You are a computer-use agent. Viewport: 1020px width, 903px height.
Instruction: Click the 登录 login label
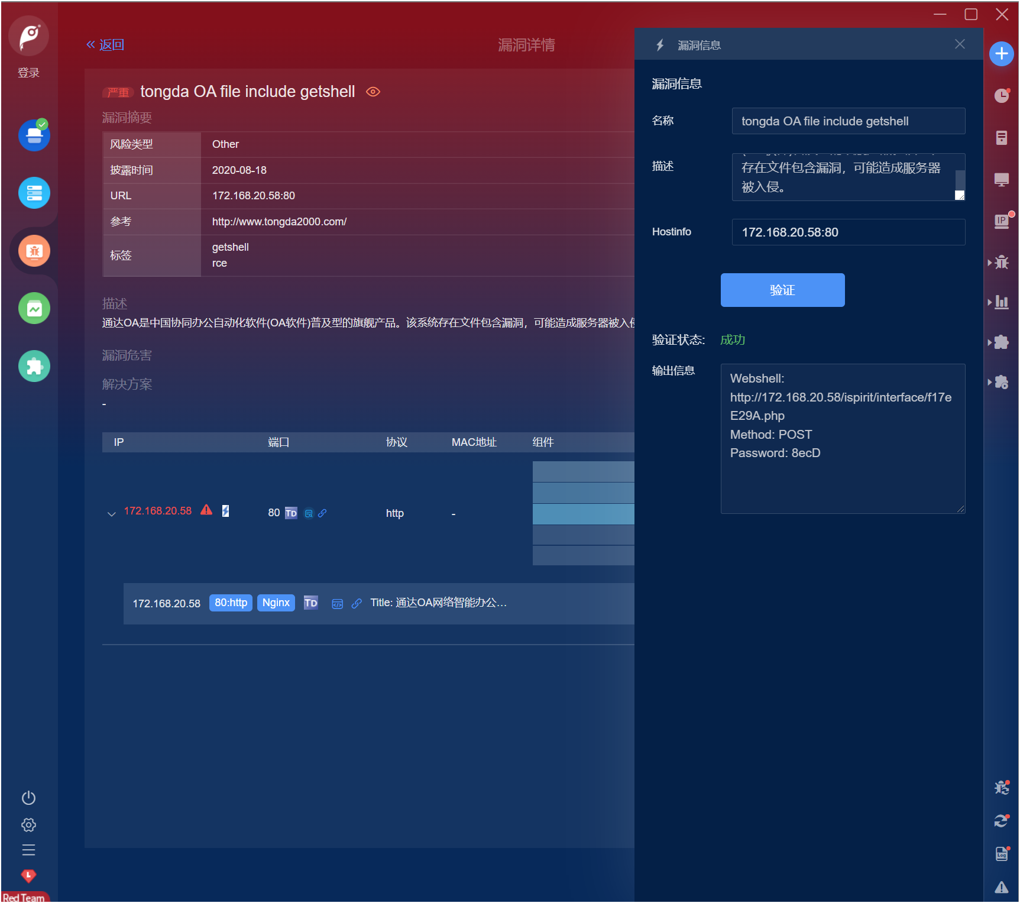pos(28,73)
